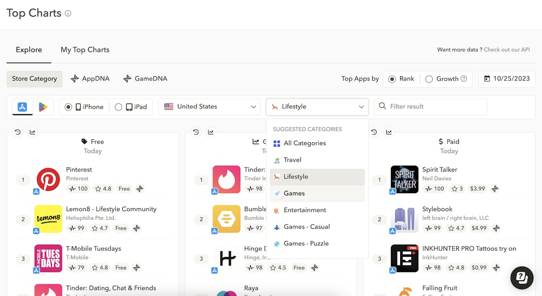Choose Games - Puzzle from category list
The image size is (542, 296).
306,243
